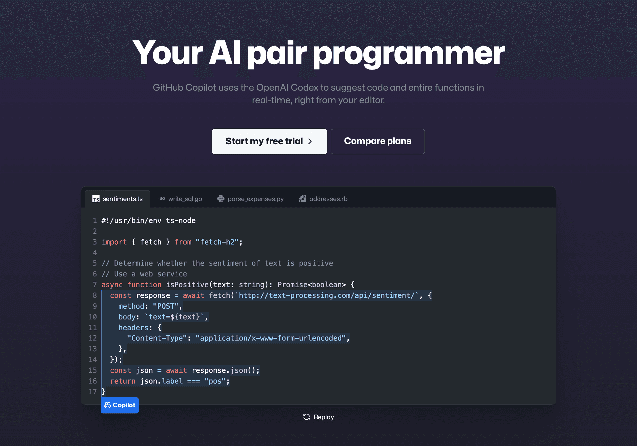Click line number 8 in the editor

(x=94, y=295)
